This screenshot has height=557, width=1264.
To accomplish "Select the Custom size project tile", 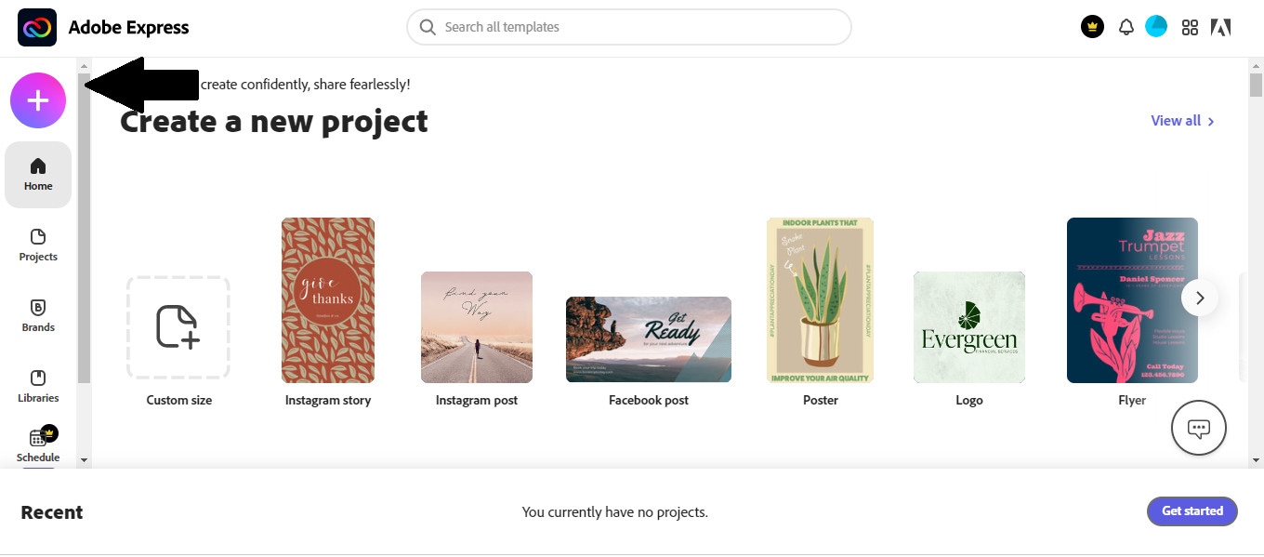I will click(178, 327).
